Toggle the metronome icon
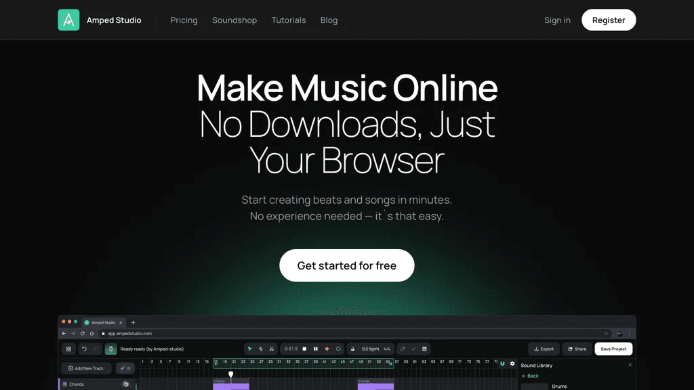 click(352, 349)
